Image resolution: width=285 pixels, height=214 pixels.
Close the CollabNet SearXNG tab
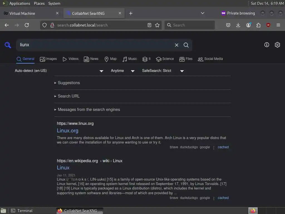coord(120,13)
